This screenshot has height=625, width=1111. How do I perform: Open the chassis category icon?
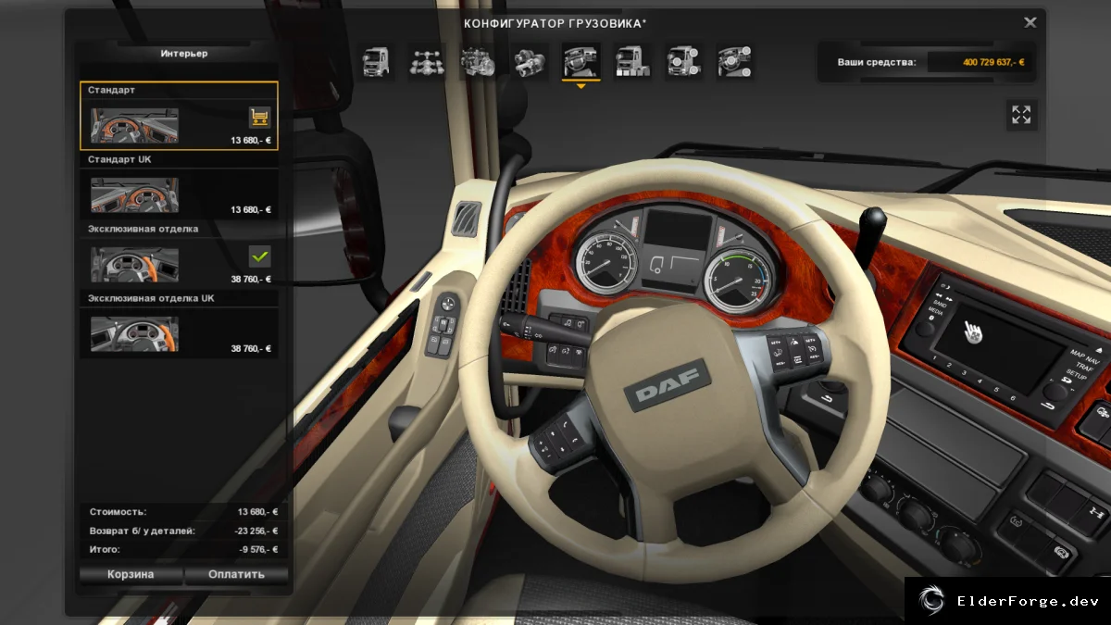[x=427, y=62]
